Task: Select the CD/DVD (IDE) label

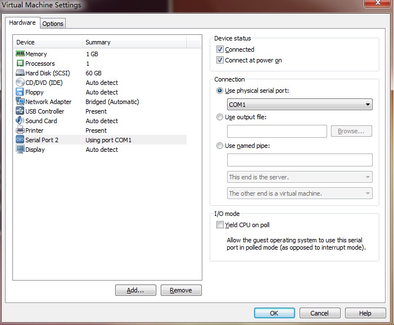Action: click(44, 83)
